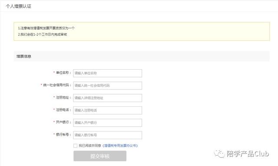Click the first notice line about 开票资质

46,28
